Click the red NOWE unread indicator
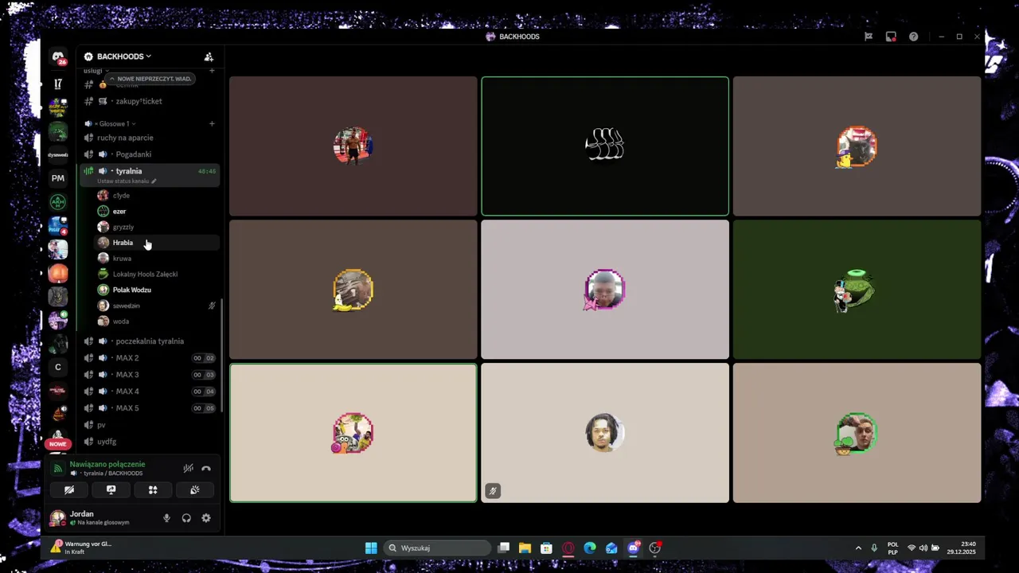Image resolution: width=1019 pixels, height=573 pixels. pyautogui.click(x=58, y=444)
